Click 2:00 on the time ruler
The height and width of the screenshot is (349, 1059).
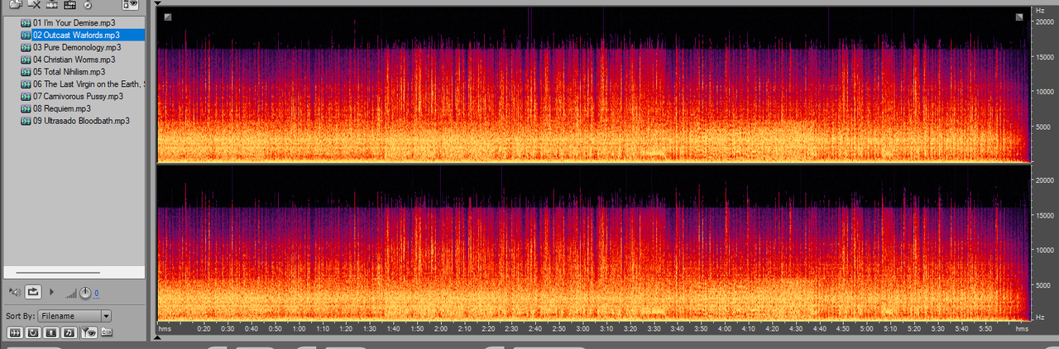pyautogui.click(x=441, y=328)
